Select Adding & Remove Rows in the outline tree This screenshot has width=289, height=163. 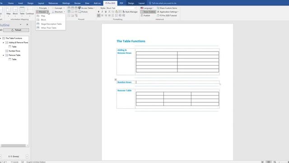(x=19, y=43)
